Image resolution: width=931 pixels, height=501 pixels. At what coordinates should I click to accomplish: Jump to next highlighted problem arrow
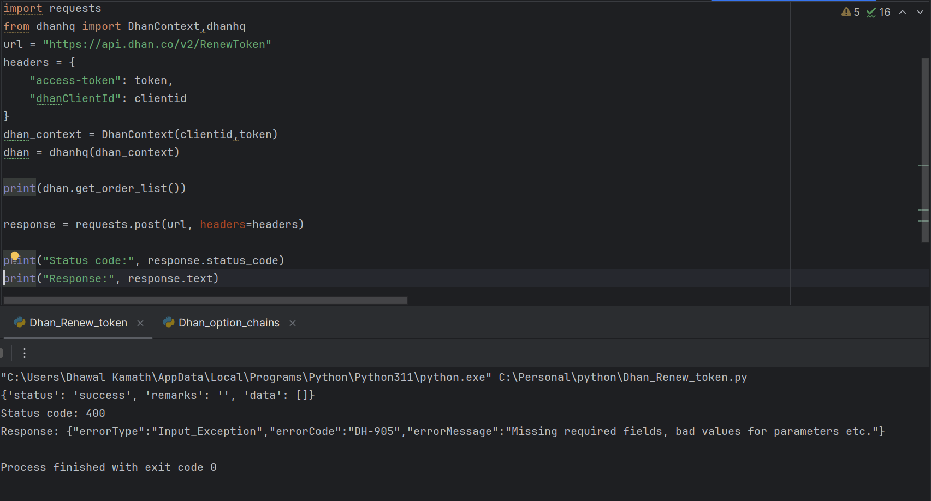click(x=920, y=12)
